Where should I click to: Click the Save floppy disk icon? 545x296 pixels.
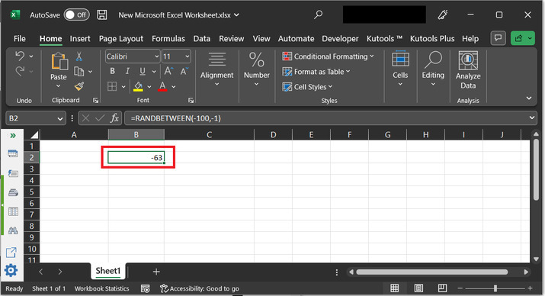(102, 15)
